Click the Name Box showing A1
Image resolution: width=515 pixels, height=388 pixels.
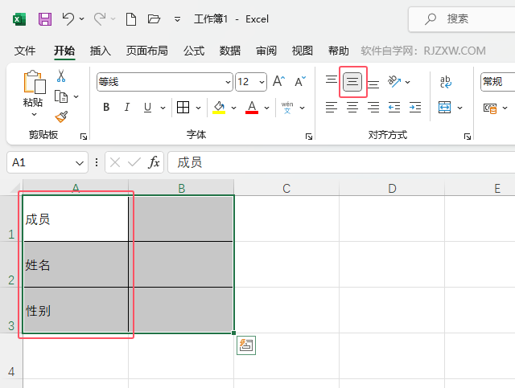click(x=47, y=162)
